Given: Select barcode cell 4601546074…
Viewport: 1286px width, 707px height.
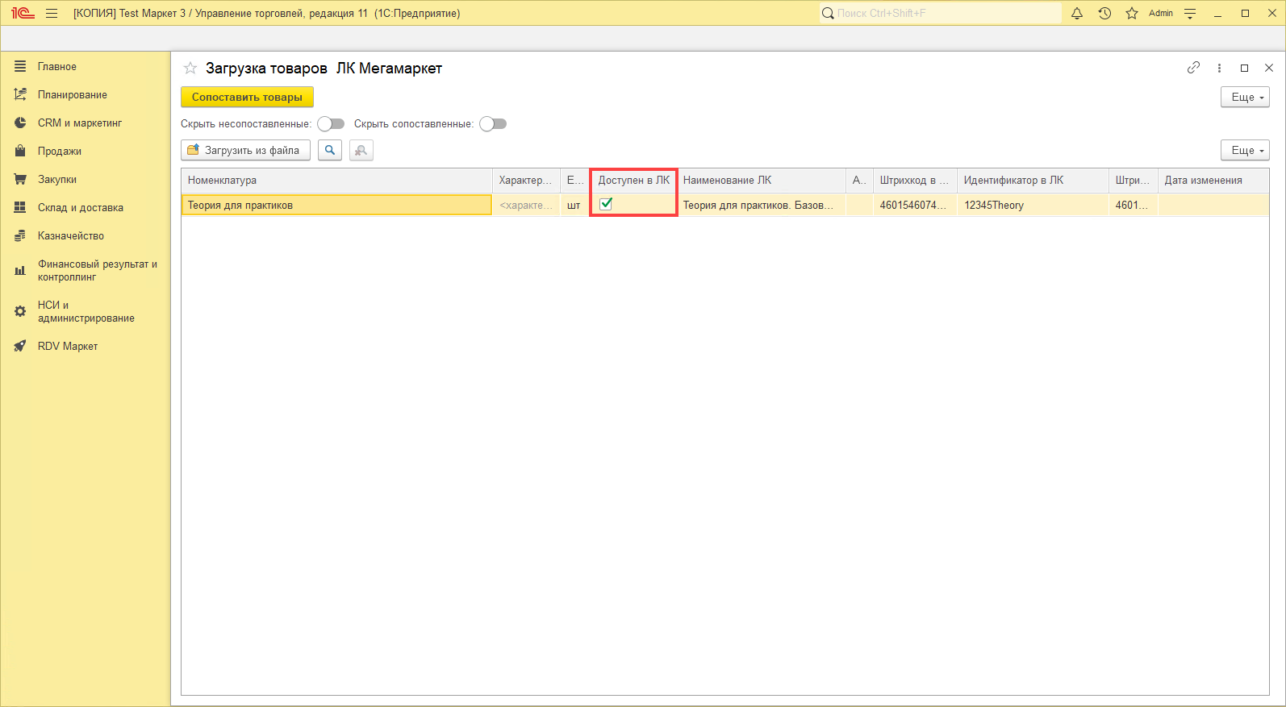Looking at the screenshot, I should (915, 205).
